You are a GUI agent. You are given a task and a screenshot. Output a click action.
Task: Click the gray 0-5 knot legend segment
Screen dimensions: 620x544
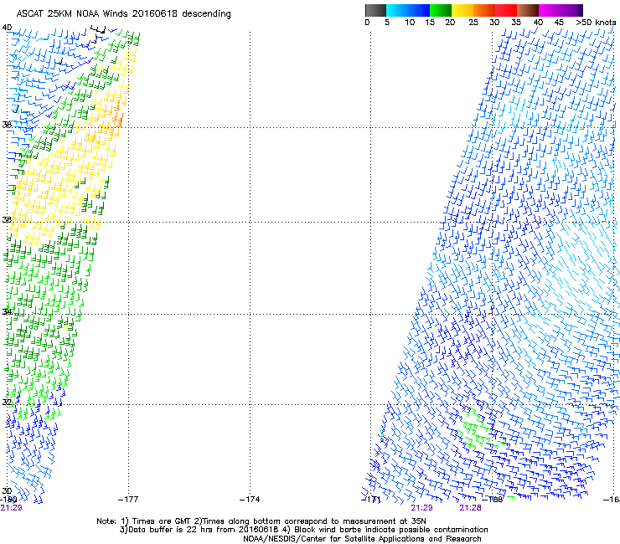375,10
